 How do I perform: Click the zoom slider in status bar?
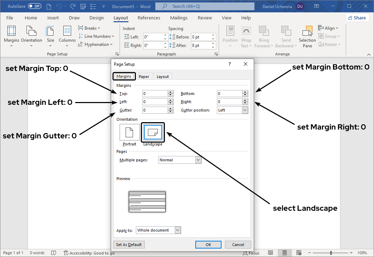pyautogui.click(x=331, y=253)
